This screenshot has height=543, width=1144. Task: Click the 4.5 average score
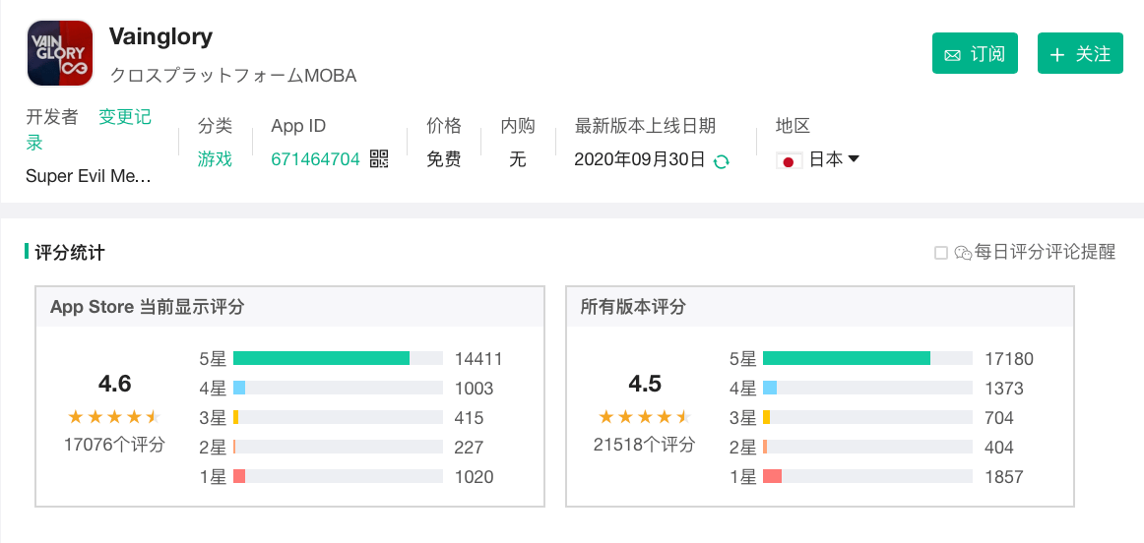[645, 384]
